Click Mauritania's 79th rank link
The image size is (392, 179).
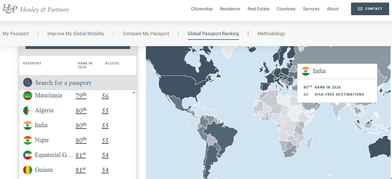click(81, 96)
